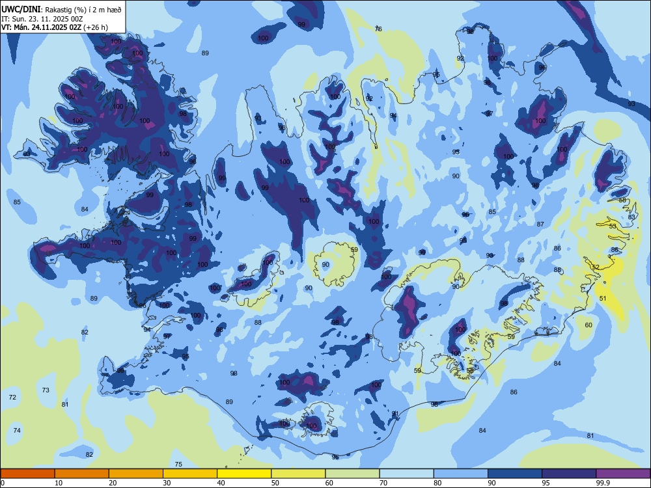Click the map value 76 off the north coast
651x488 pixels.
(x=378, y=29)
